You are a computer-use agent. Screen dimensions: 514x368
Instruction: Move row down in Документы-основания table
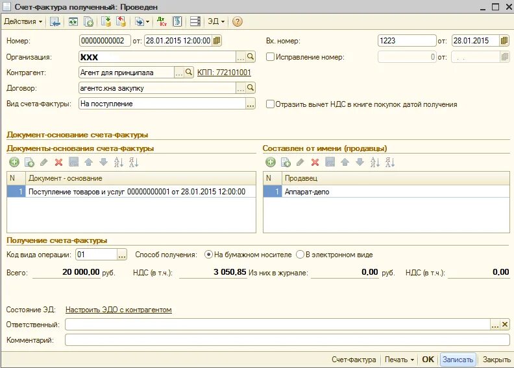click(x=104, y=162)
